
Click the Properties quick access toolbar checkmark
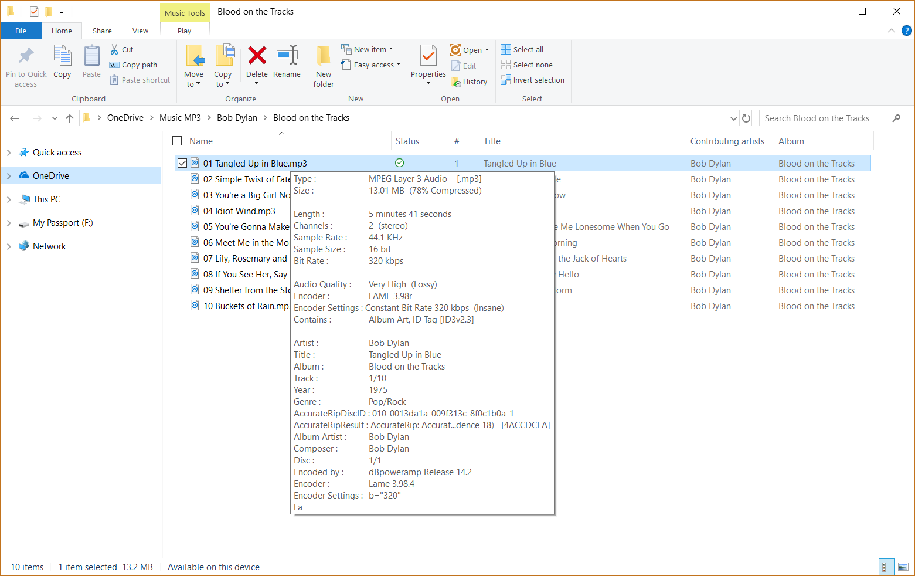pos(34,12)
